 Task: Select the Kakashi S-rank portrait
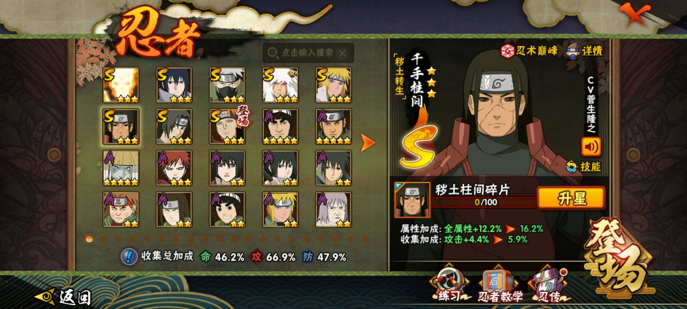(x=227, y=85)
